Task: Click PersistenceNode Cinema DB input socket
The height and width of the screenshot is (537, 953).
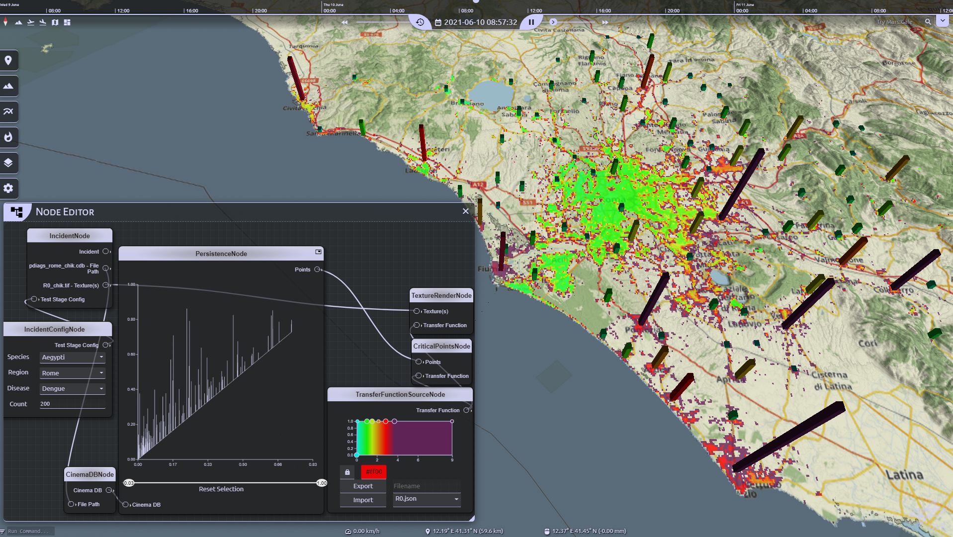Action: point(125,505)
